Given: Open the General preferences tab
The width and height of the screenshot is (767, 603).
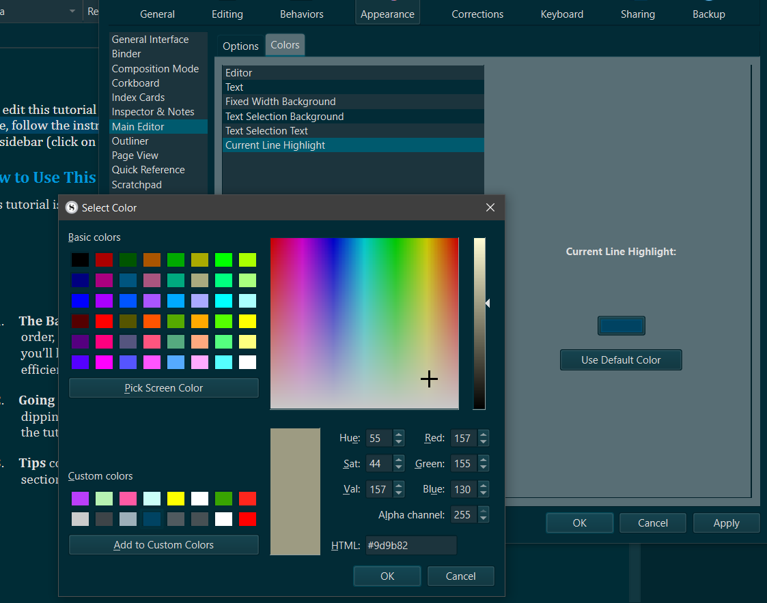Looking at the screenshot, I should pos(157,14).
